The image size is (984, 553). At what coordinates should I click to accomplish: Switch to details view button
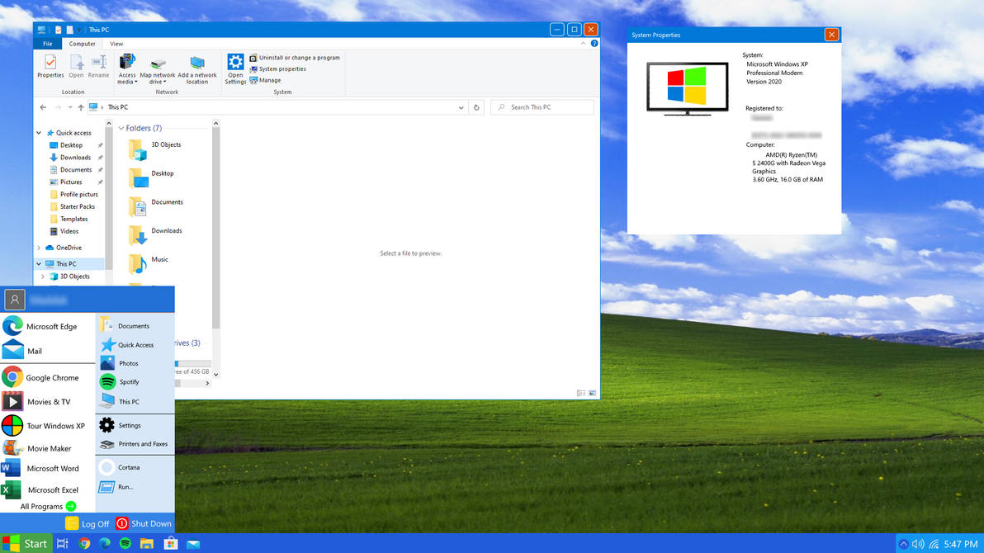click(x=581, y=393)
